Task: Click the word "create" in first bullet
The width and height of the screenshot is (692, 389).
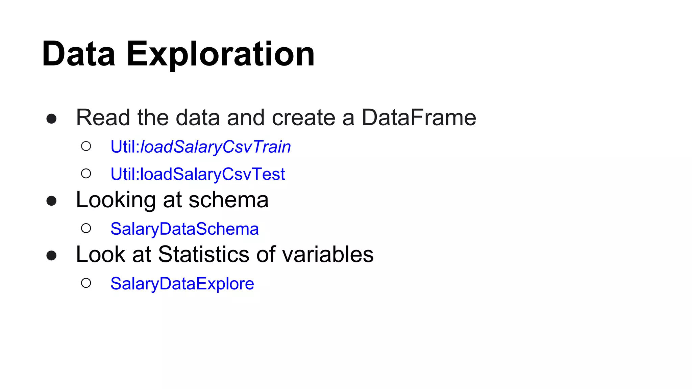Action: pos(303,118)
